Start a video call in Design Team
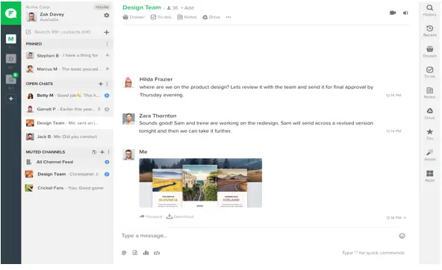The image size is (442, 270). coord(393,13)
